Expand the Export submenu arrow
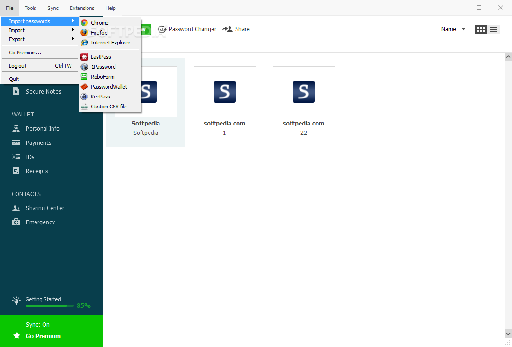The height and width of the screenshot is (347, 512). point(73,39)
